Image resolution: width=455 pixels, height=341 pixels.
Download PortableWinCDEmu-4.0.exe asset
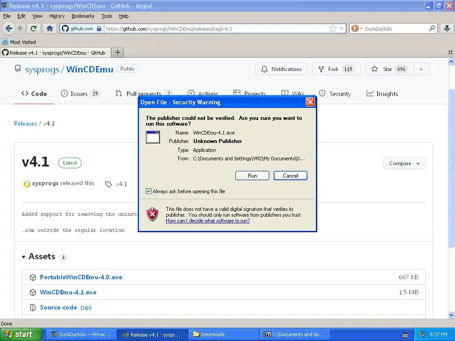click(x=81, y=277)
